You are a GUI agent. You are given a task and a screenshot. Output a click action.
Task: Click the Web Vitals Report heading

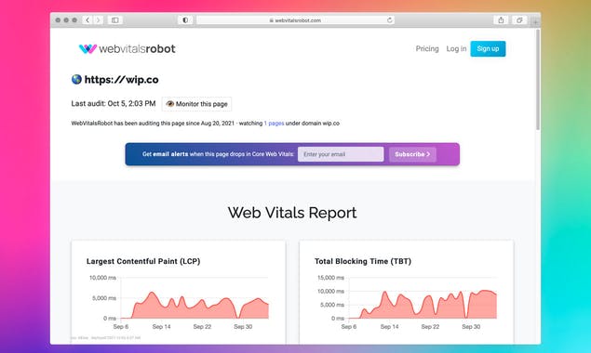point(292,213)
